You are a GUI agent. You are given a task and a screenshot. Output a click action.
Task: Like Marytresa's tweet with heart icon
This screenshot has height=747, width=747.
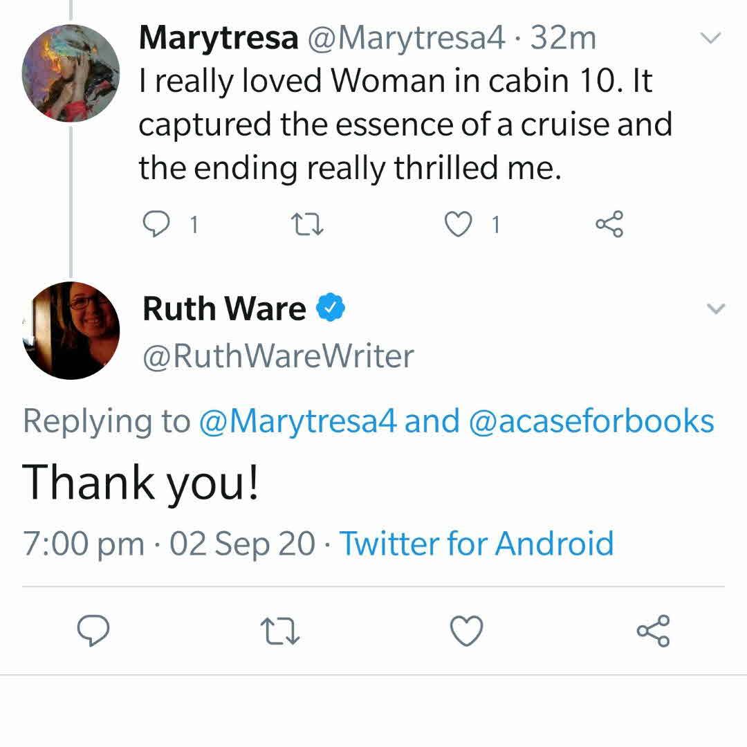[x=456, y=223]
